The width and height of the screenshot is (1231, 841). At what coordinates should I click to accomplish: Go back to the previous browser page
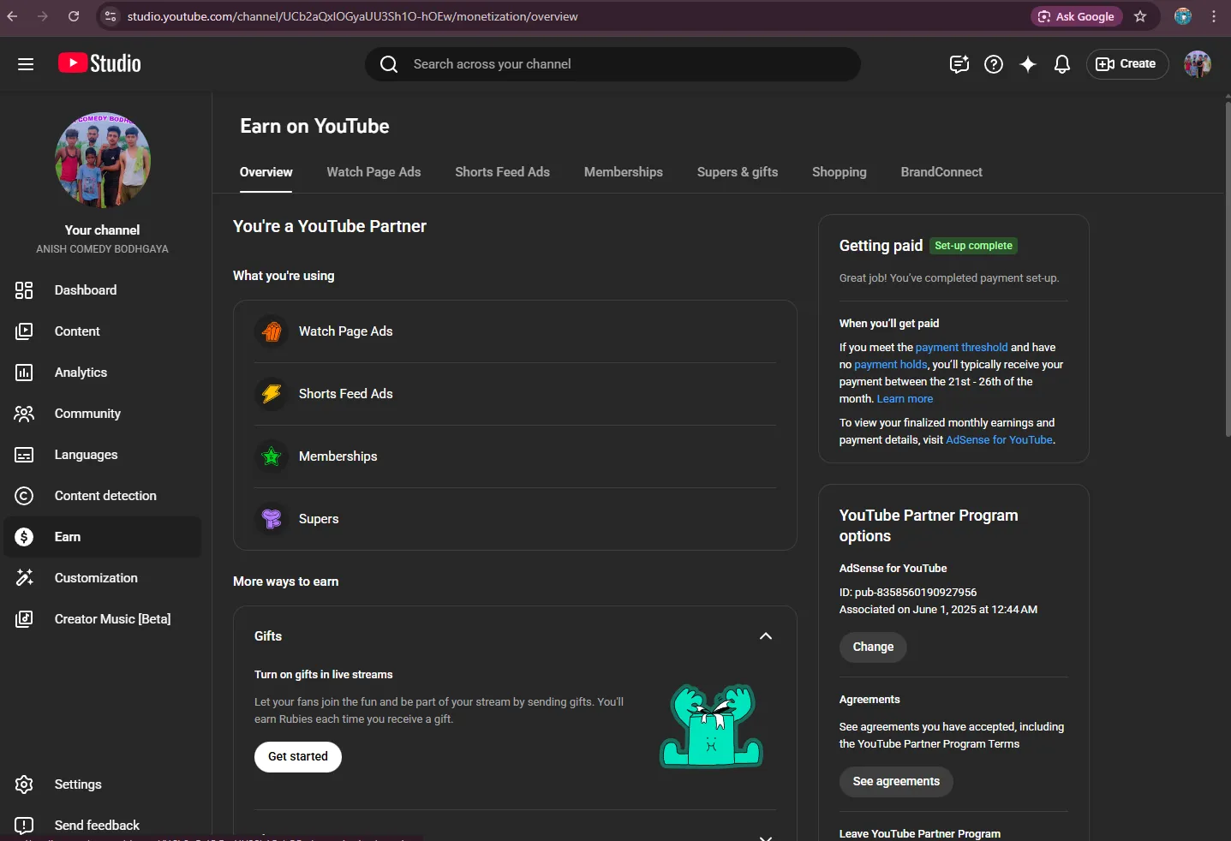pyautogui.click(x=12, y=16)
